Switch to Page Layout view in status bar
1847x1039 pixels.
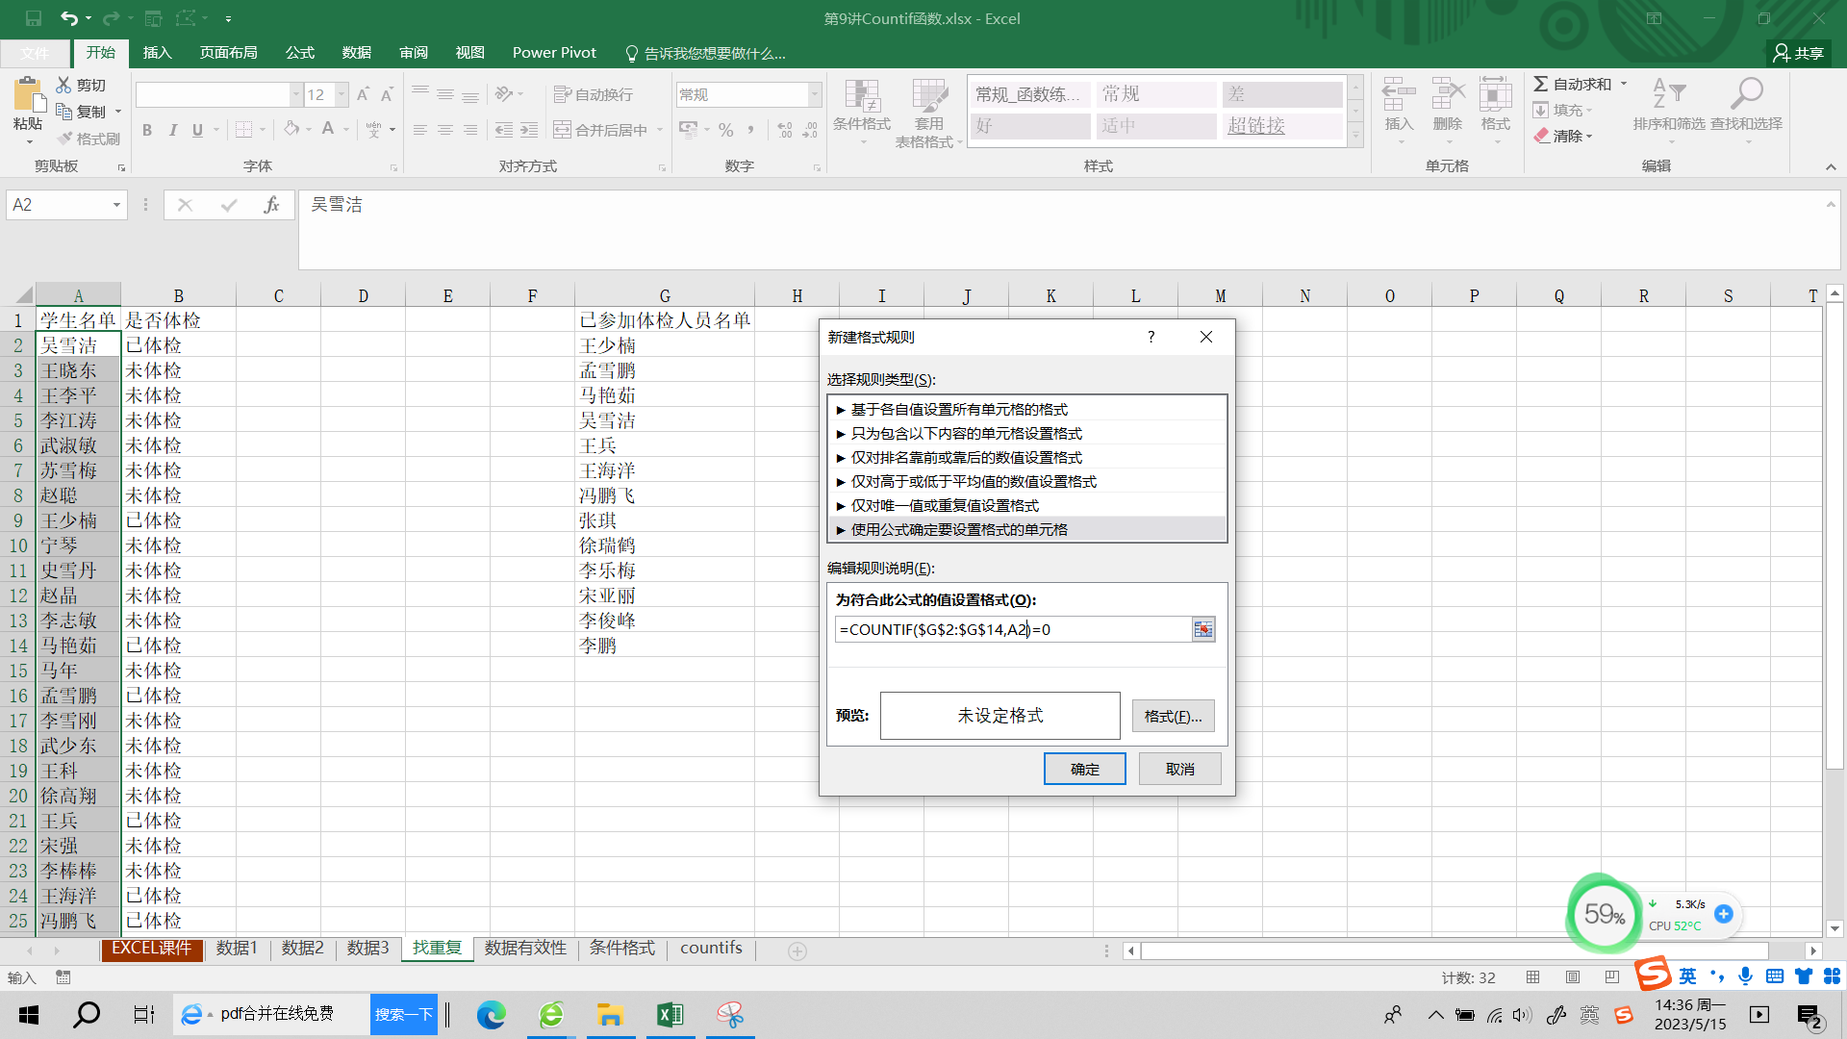(1573, 977)
